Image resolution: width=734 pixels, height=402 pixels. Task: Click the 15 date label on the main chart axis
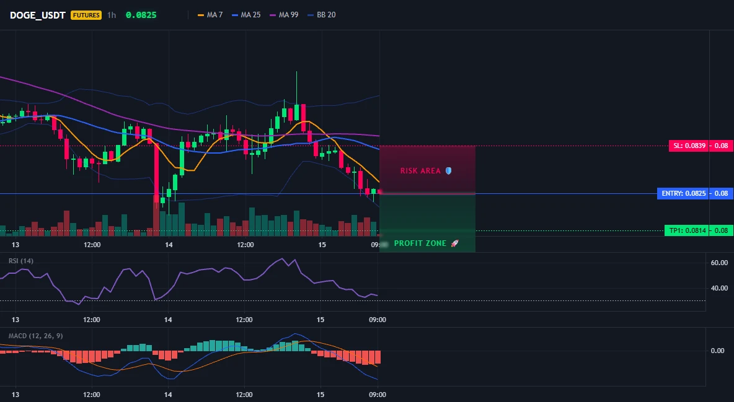point(322,245)
